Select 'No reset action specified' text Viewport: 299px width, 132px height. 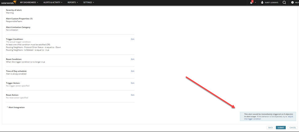[x=17, y=98]
